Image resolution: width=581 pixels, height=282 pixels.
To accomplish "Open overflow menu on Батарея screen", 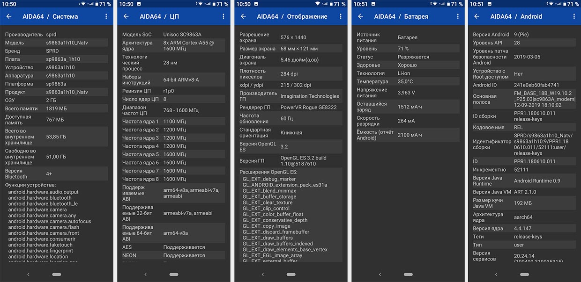I will point(458,16).
